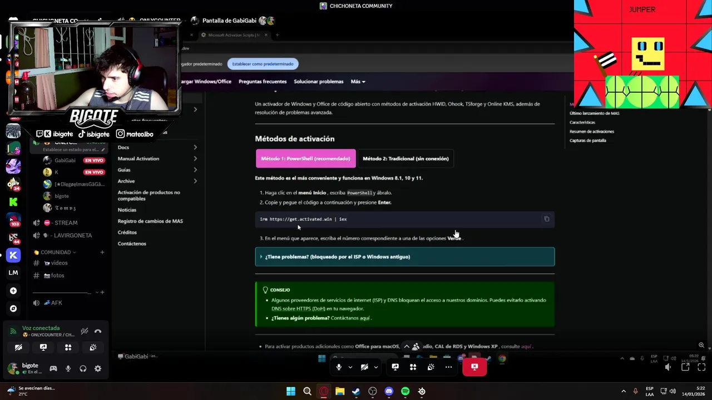Open more options ellipsis in stream control bar
712x400 pixels.
pyautogui.click(x=448, y=367)
